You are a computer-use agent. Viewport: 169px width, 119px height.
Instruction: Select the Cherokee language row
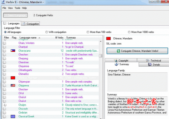coord(51,62)
